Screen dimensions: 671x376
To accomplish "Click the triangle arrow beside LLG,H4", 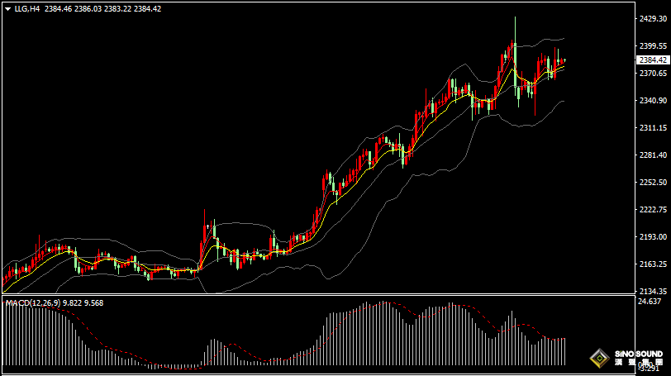I will [x=7, y=8].
